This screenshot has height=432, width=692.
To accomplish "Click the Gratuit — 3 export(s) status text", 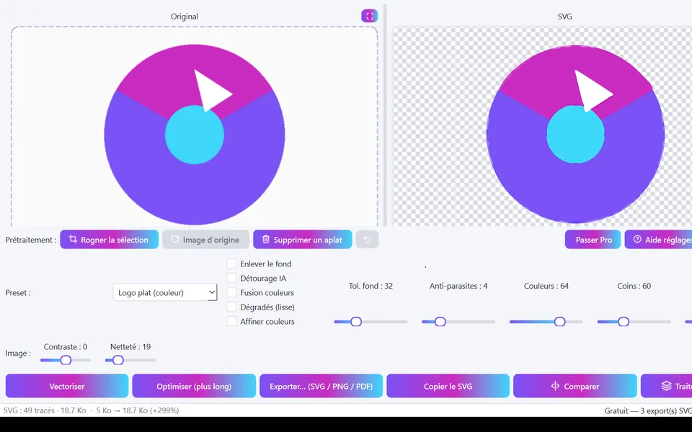I will 648,411.
